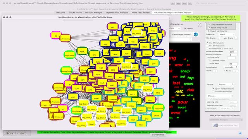The image size is (248, 139).
Task: Open the gear settings toolbar menu
Action: (184, 3)
